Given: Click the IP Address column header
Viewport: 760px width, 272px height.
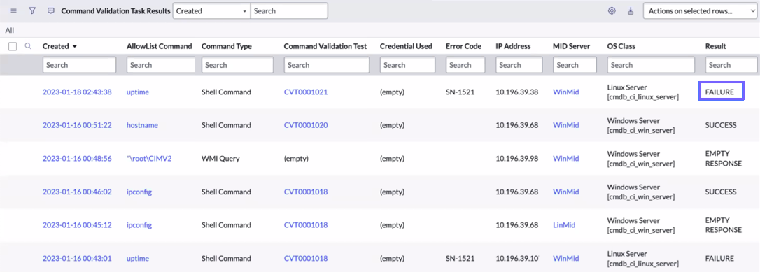Looking at the screenshot, I should tap(513, 46).
